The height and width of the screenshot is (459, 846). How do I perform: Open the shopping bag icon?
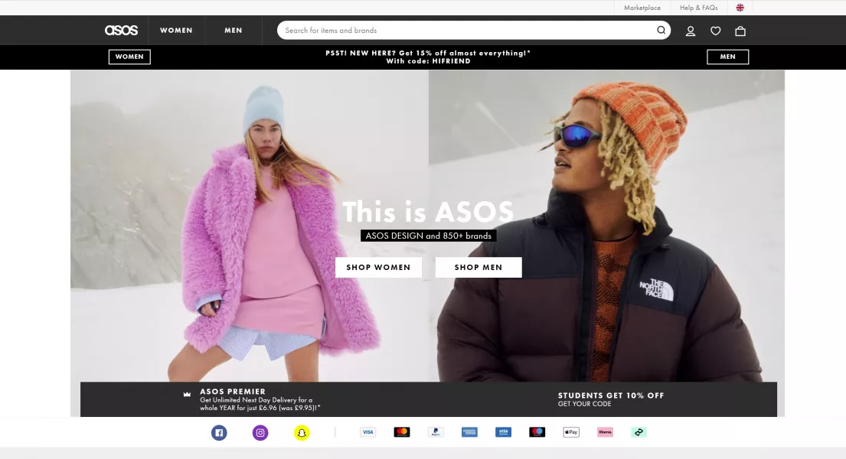tap(740, 31)
